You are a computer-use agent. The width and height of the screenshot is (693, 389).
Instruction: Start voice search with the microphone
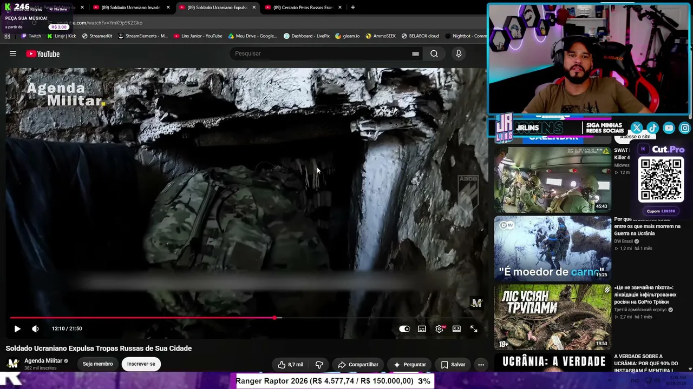459,53
